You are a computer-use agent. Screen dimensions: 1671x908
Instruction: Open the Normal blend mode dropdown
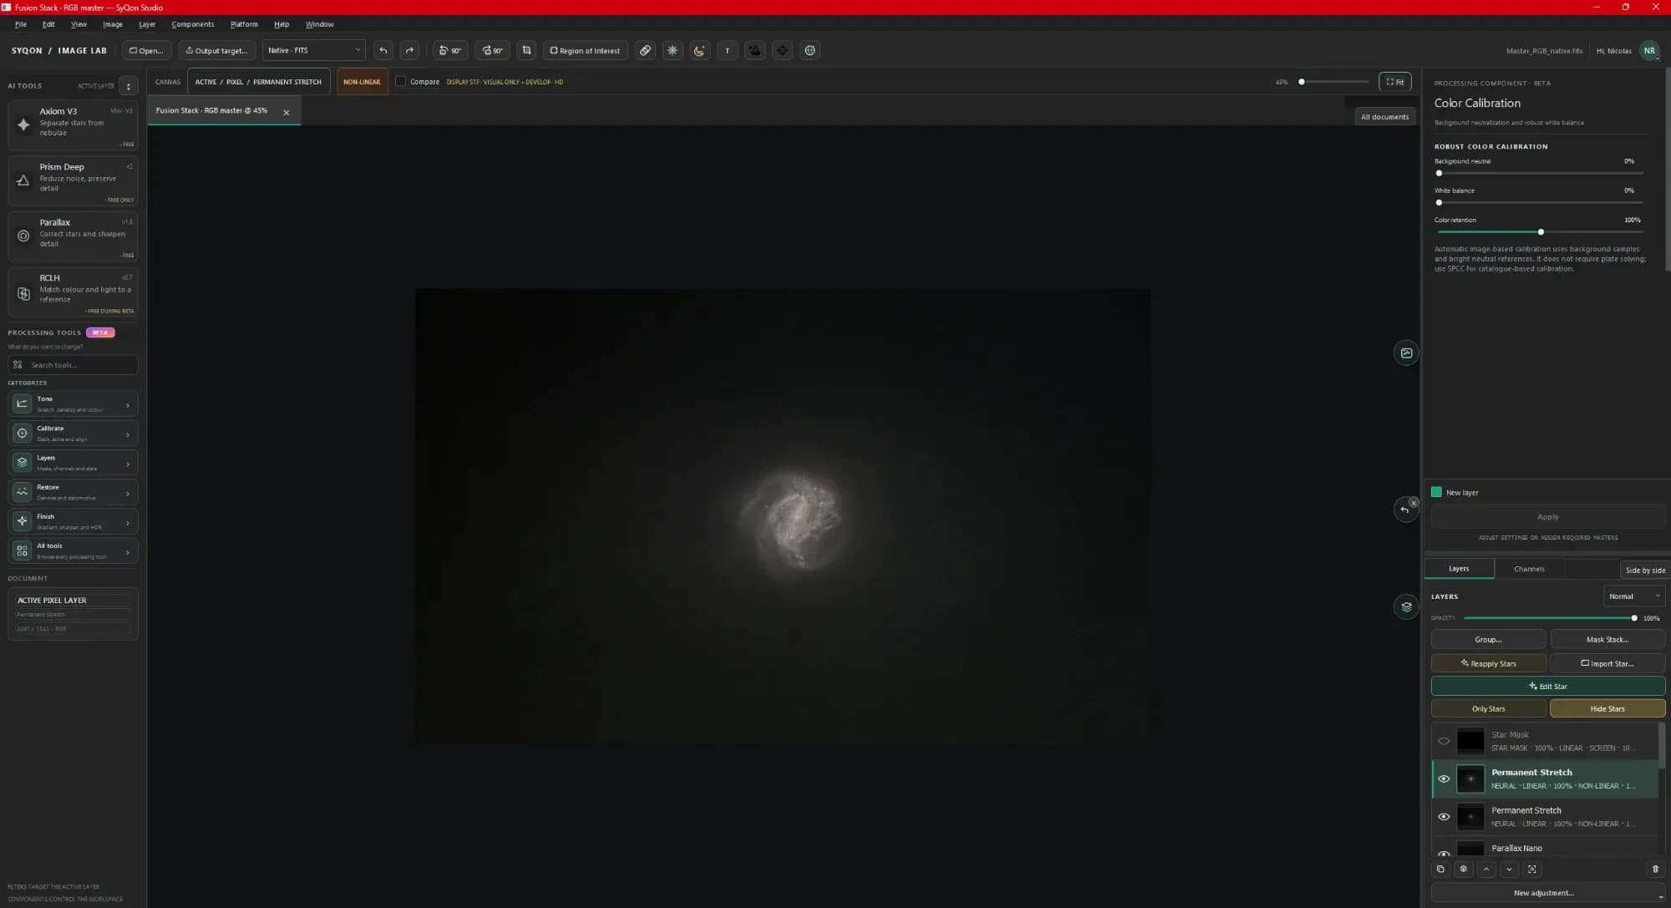click(x=1634, y=596)
